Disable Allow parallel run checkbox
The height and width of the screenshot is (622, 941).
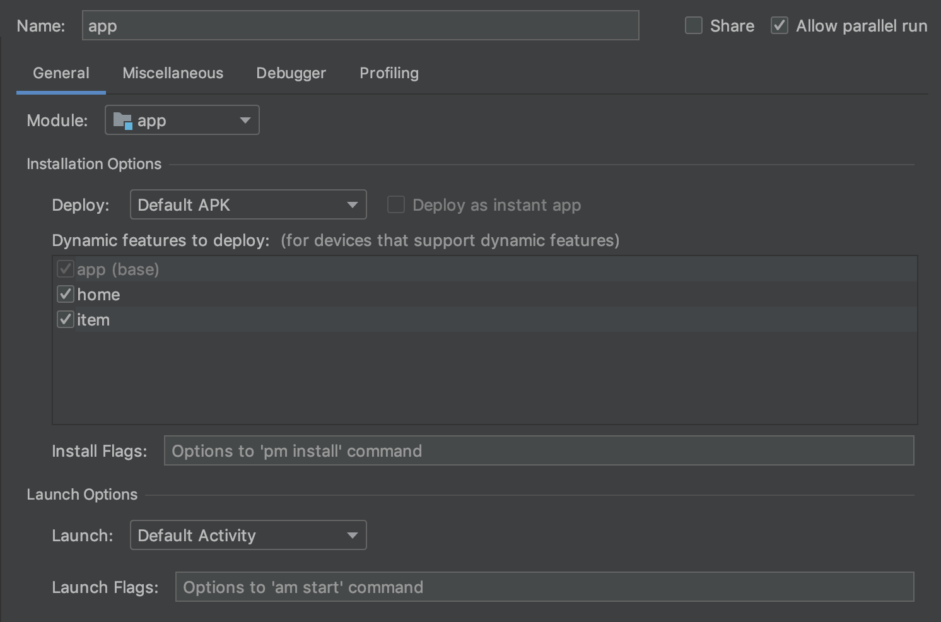point(780,26)
